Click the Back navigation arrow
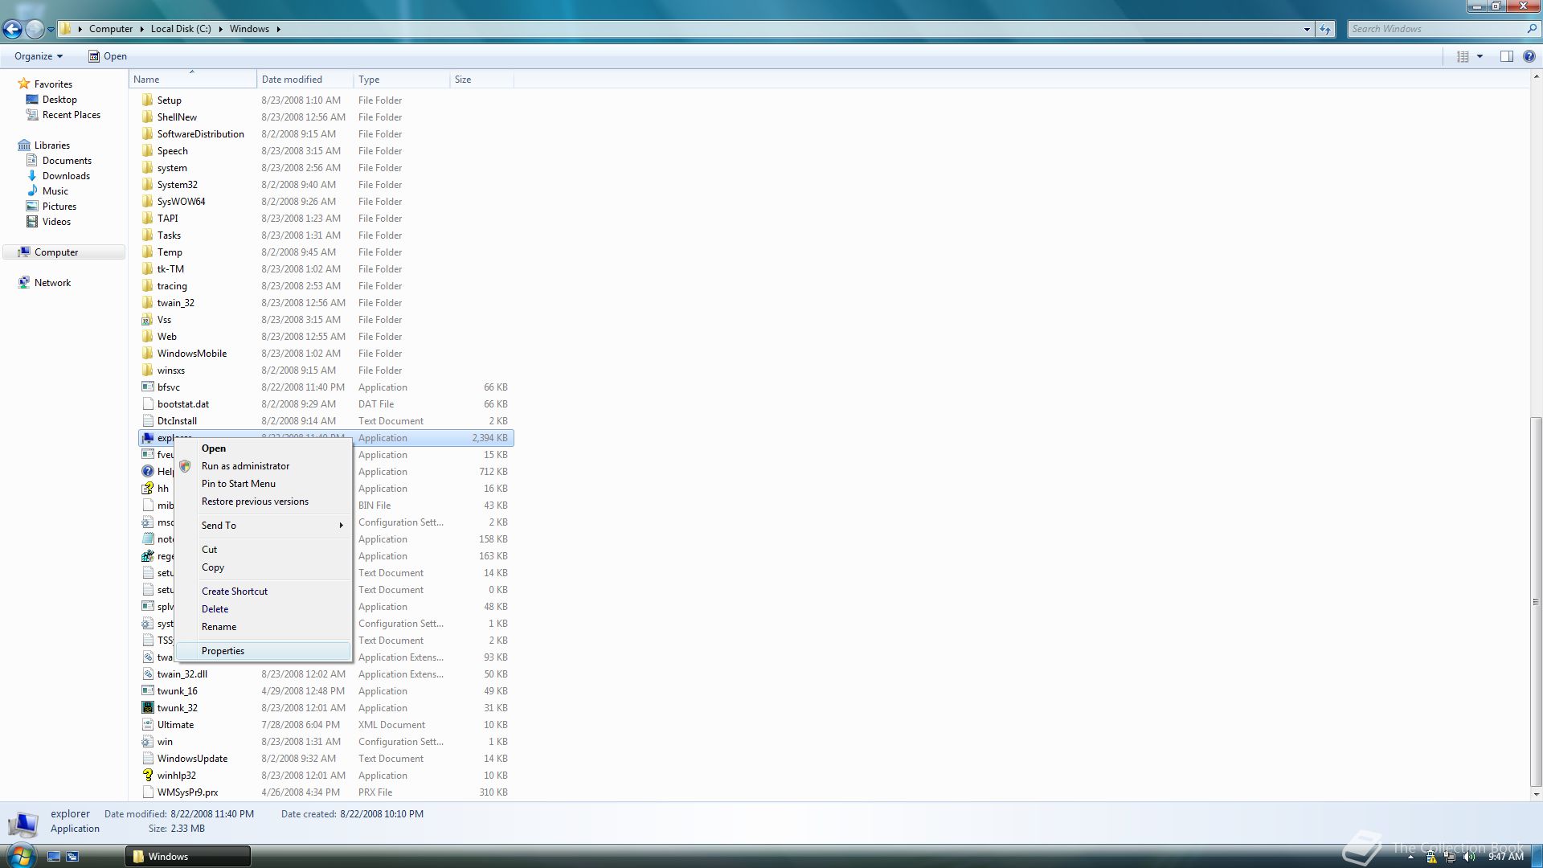 point(12,30)
